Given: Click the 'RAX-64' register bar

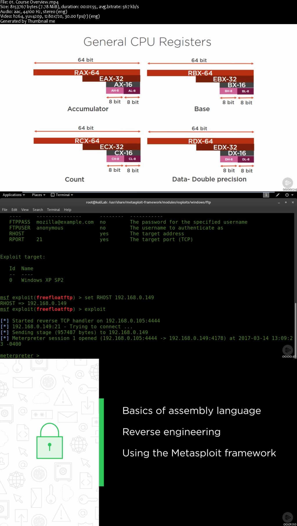Looking at the screenshot, I should coord(87,73).
